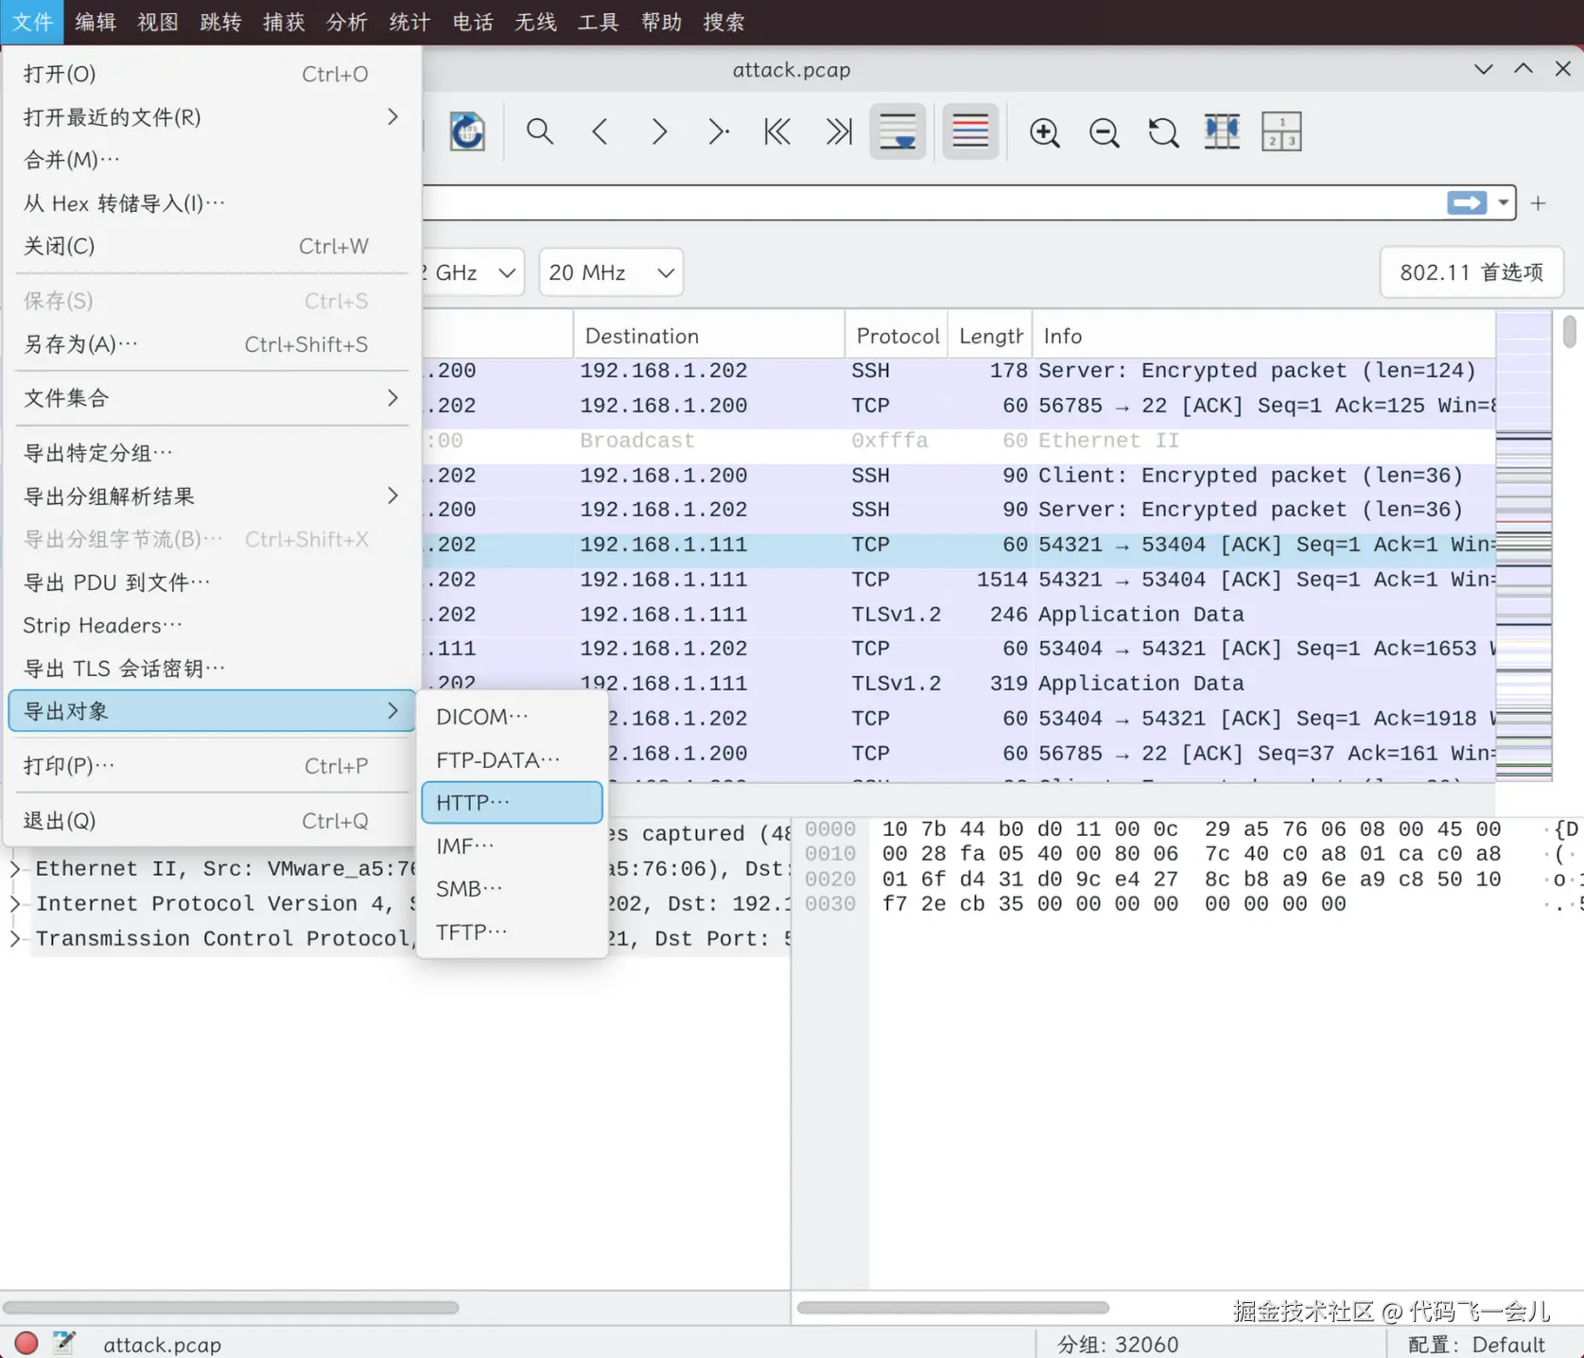Viewport: 1584px width, 1358px height.
Task: Click the 导出对象 menu entry
Action: (x=211, y=711)
